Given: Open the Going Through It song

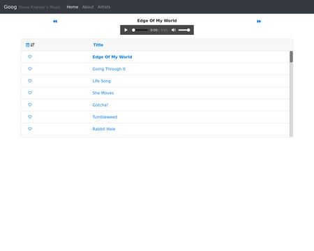Looking at the screenshot, I should pos(109,69).
